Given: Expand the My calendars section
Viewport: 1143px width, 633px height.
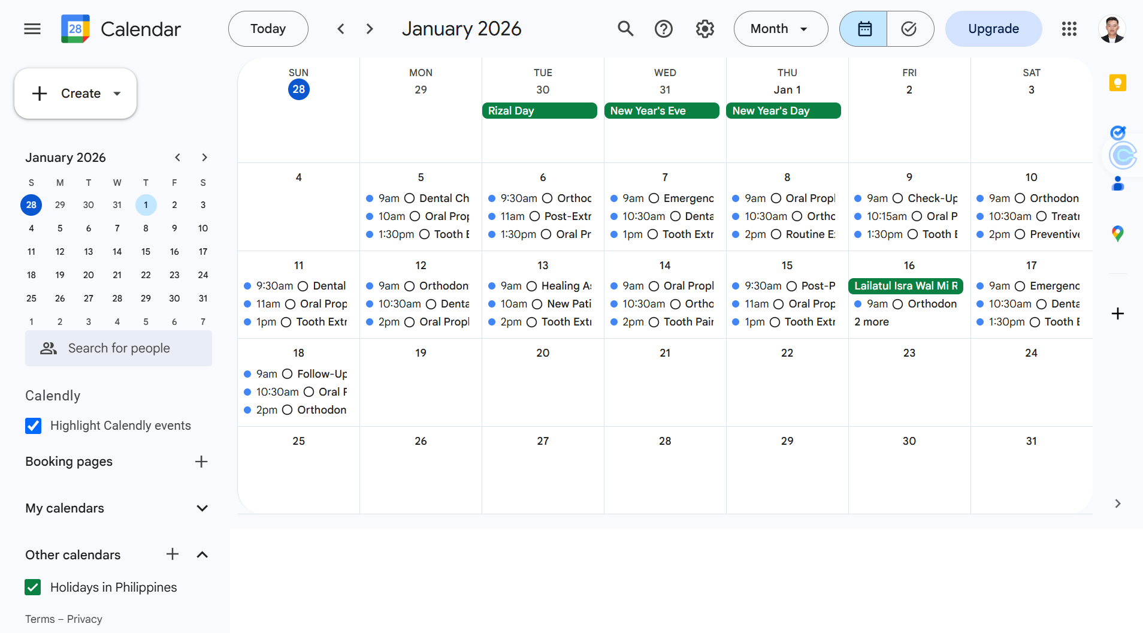Looking at the screenshot, I should tap(202, 508).
